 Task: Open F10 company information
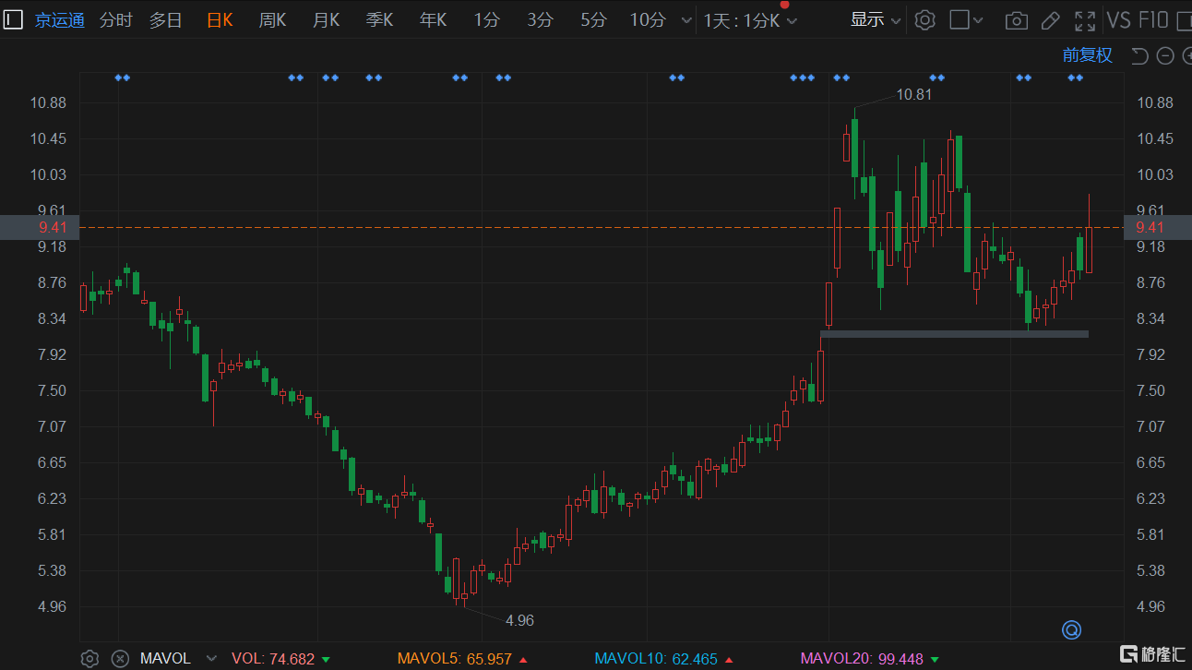pyautogui.click(x=1154, y=20)
